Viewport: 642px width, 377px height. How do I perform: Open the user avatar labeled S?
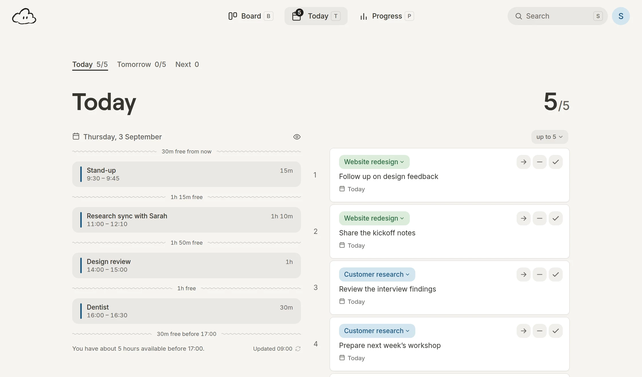click(621, 16)
